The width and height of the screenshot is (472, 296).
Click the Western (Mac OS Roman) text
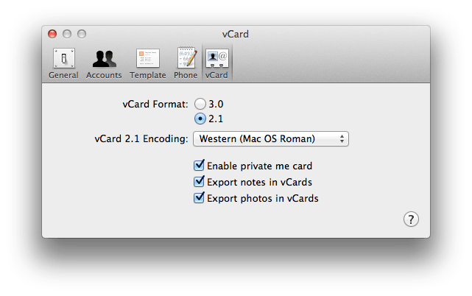pyautogui.click(x=257, y=139)
